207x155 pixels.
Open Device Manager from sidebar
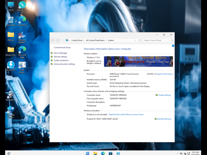pos(60,53)
